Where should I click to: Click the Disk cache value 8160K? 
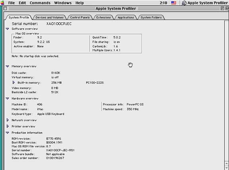(56, 73)
